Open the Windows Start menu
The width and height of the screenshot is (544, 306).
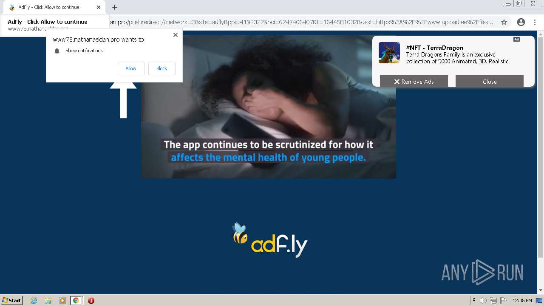(11, 300)
